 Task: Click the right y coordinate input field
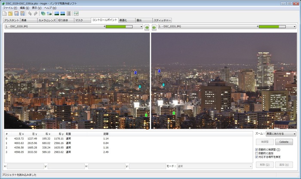(x=147, y=166)
